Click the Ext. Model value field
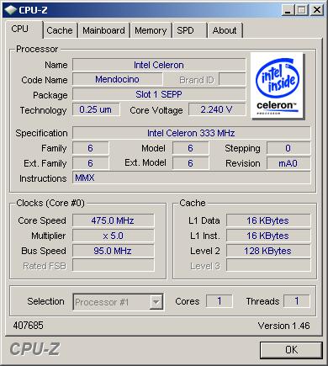Image resolution: width=328 pixels, height=366 pixels. pos(191,163)
